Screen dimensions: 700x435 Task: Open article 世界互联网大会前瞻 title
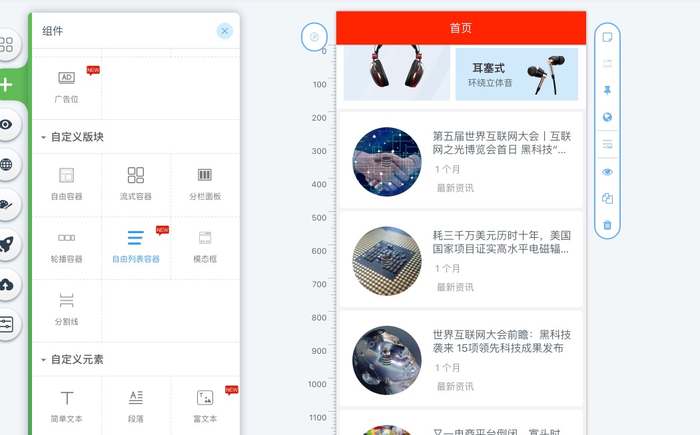(502, 341)
